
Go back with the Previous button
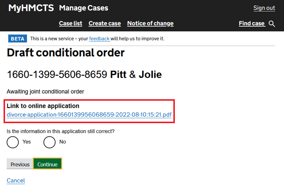(20, 164)
